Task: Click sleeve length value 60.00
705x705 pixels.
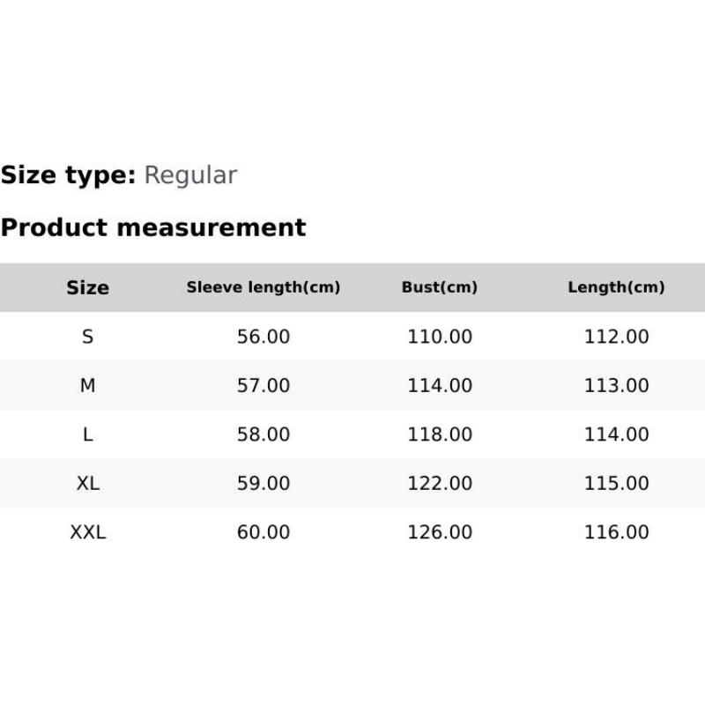Action: 263,532
